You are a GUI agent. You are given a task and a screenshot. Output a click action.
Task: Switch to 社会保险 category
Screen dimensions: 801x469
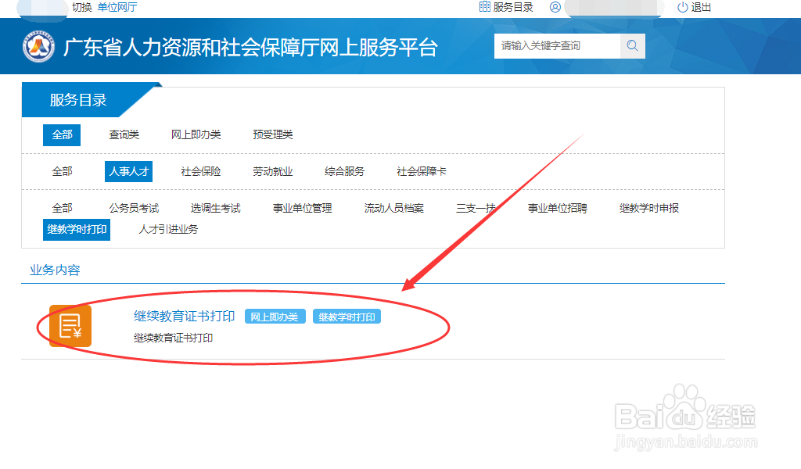tap(199, 171)
